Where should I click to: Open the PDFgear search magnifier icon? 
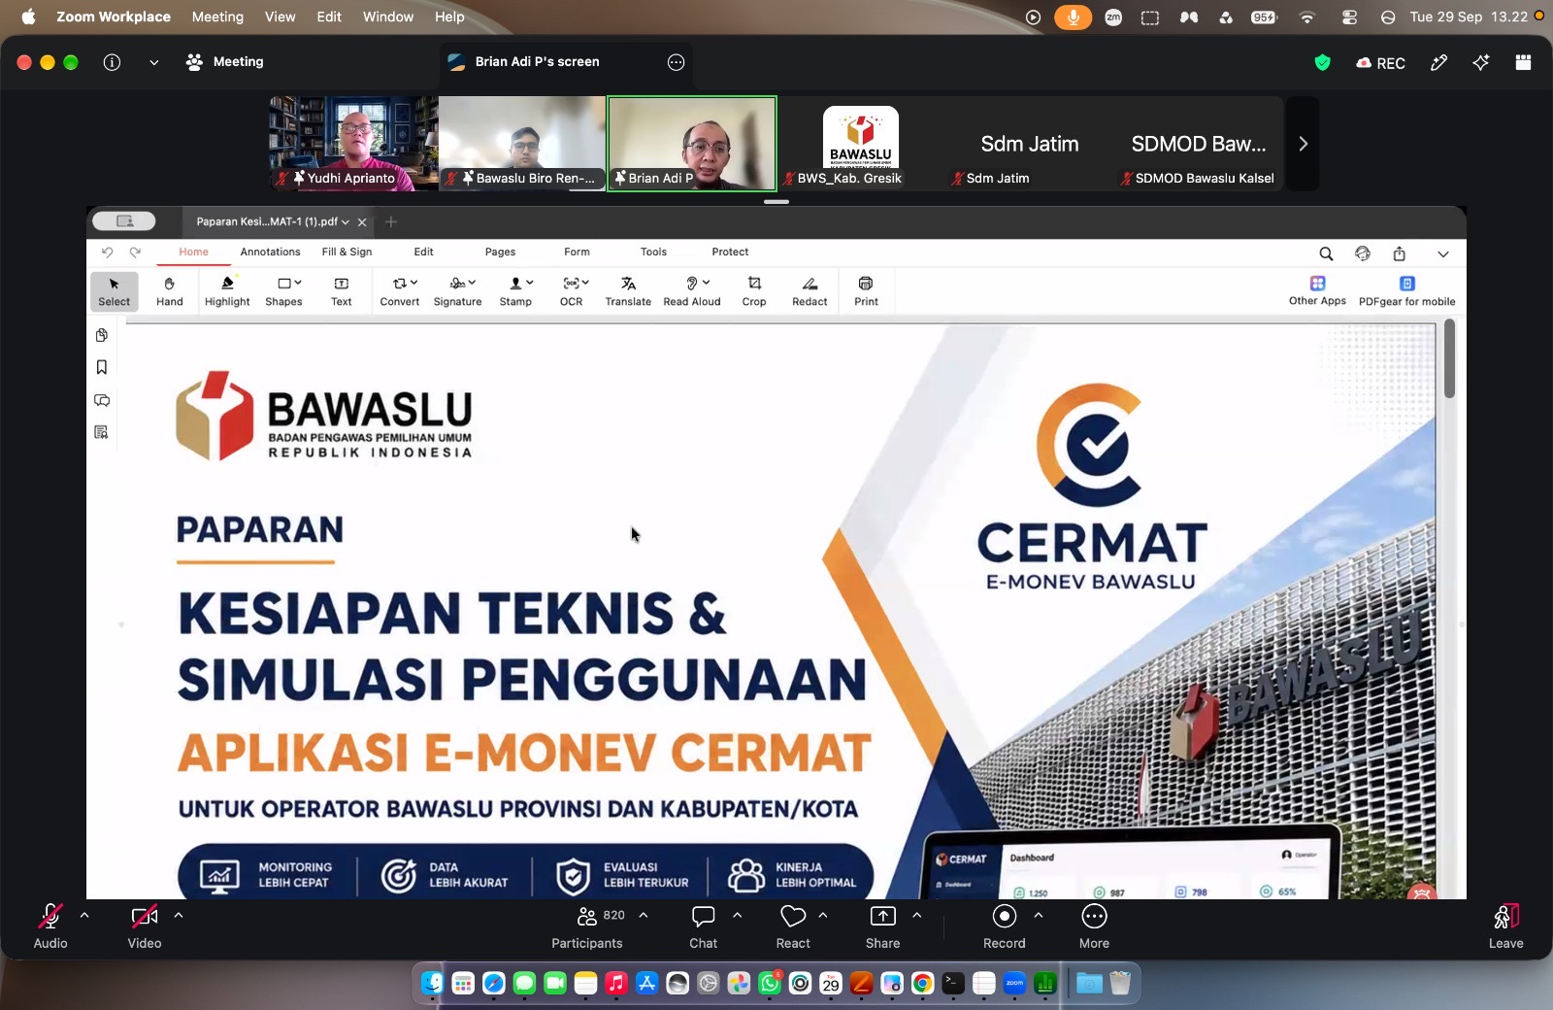pyautogui.click(x=1326, y=253)
